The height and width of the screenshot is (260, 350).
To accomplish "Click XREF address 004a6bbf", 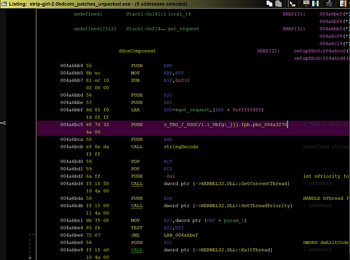I will pyautogui.click(x=331, y=29).
